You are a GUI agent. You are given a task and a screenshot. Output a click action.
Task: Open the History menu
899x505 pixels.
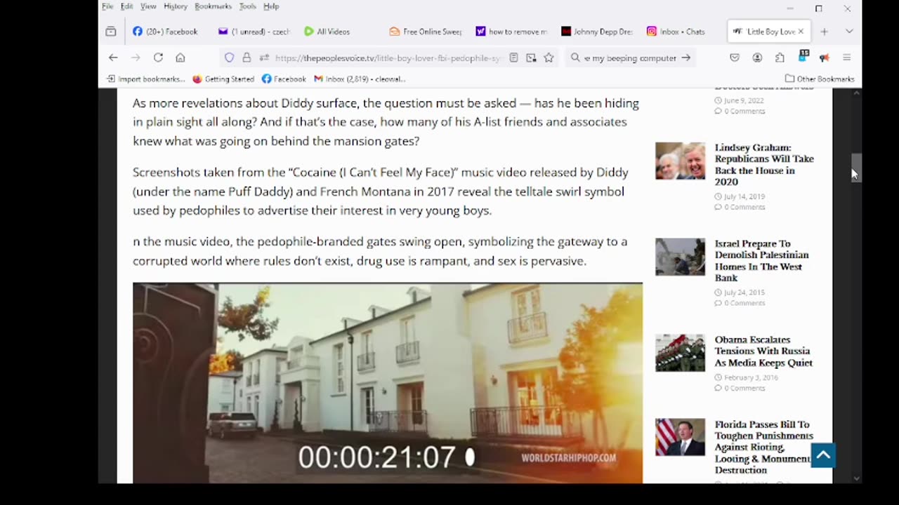176,6
